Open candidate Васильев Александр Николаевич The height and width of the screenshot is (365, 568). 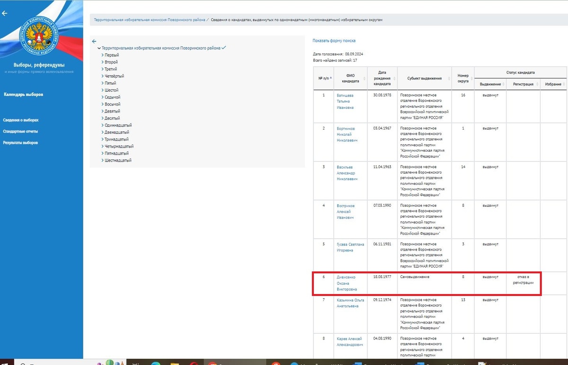pyautogui.click(x=347, y=173)
